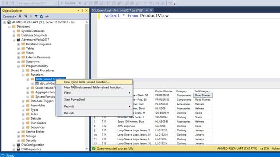The height and width of the screenshot is (157, 280).
Task: Select the SQLQuery1.sql document tab
Action: coord(117,10)
